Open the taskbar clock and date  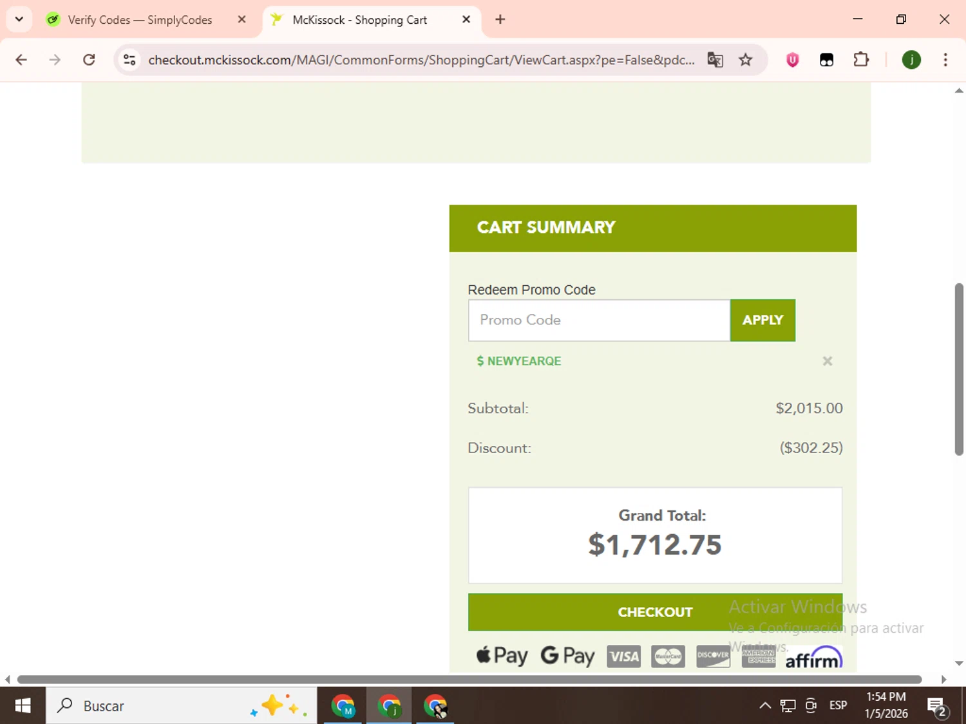click(x=886, y=705)
